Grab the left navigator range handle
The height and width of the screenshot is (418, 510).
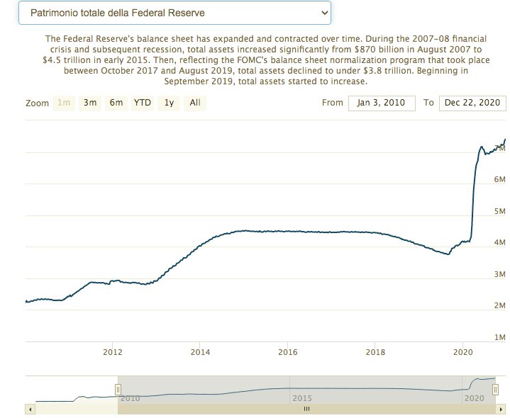click(118, 389)
